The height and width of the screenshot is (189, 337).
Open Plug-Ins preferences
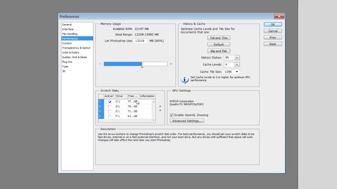[67, 62]
